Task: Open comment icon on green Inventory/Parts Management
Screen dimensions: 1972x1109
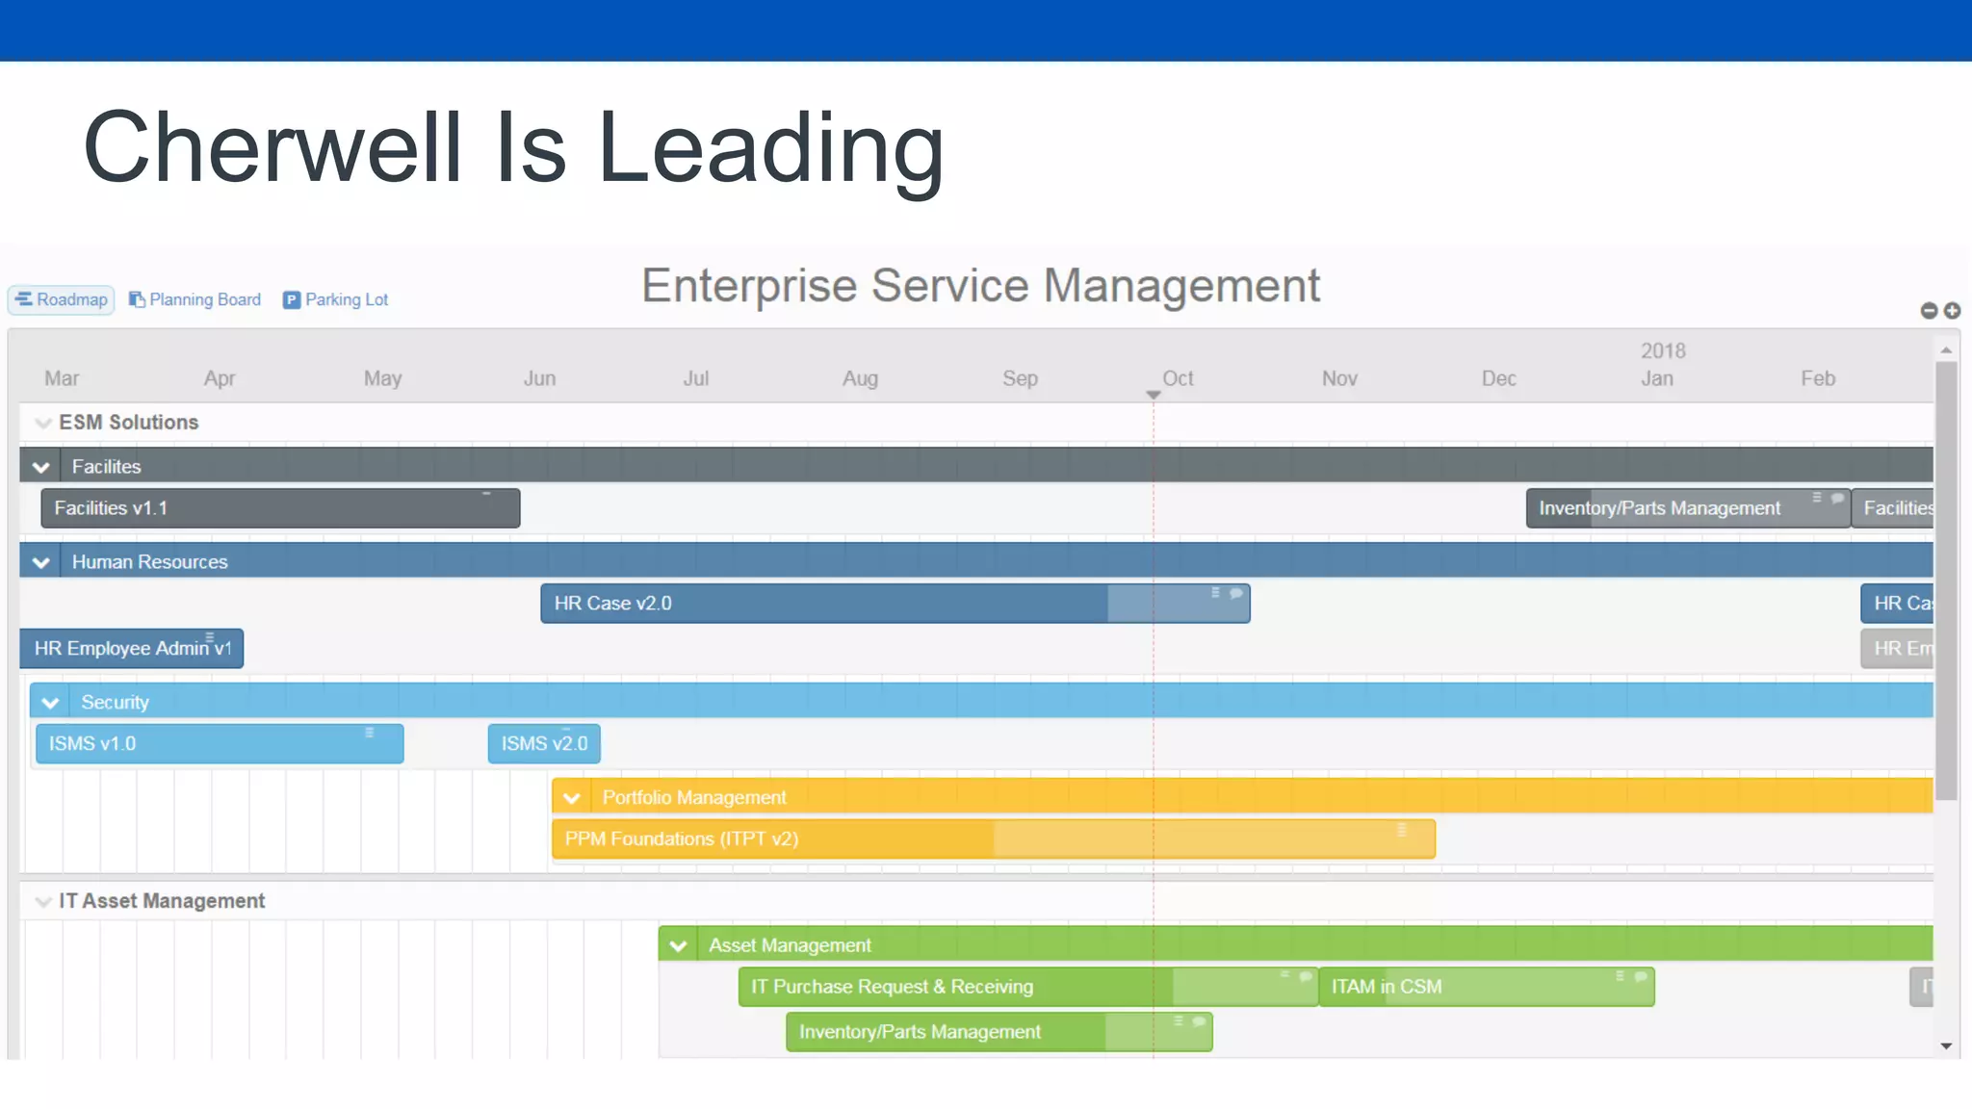Action: (1199, 1021)
